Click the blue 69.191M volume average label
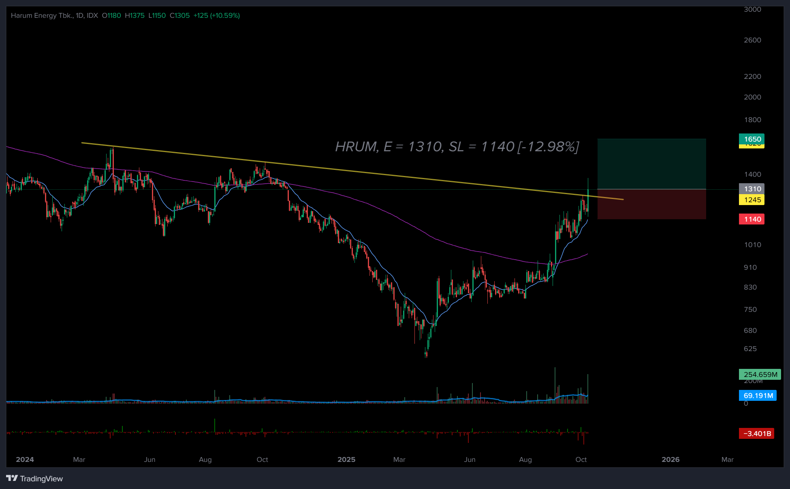Screen dimensions: 790x489 (x=758, y=396)
